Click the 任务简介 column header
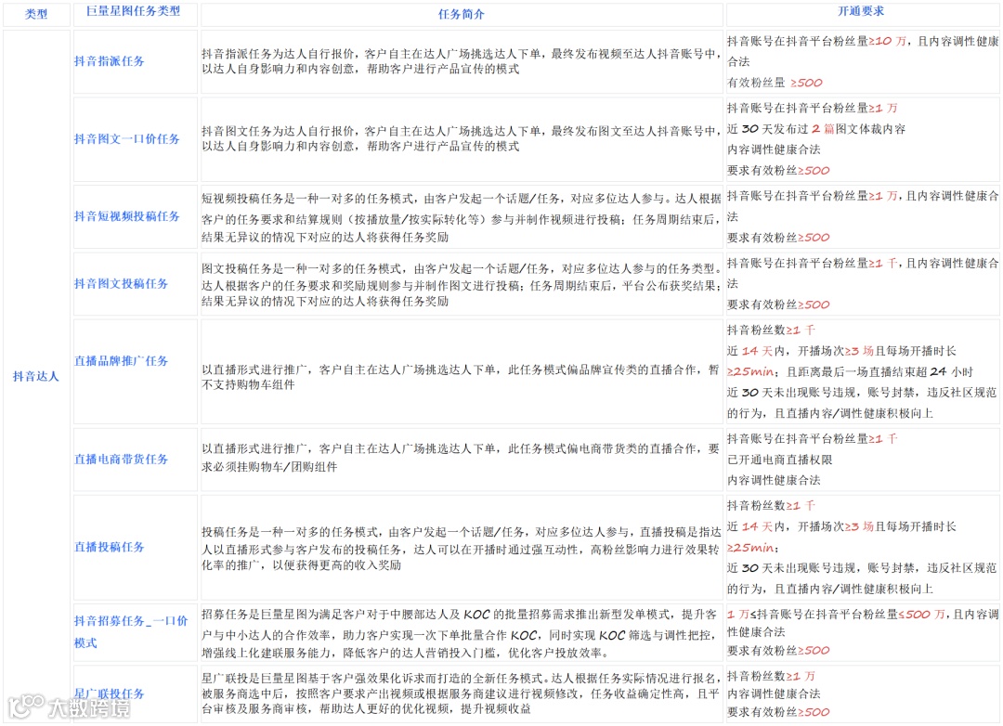 pyautogui.click(x=462, y=14)
